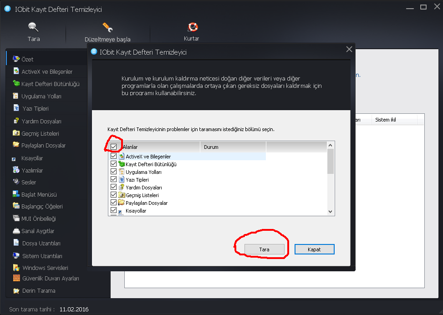This screenshot has height=315, width=443.
Task: Uncheck Geçmiş Listeleri in dialog list
Action: (x=113, y=195)
